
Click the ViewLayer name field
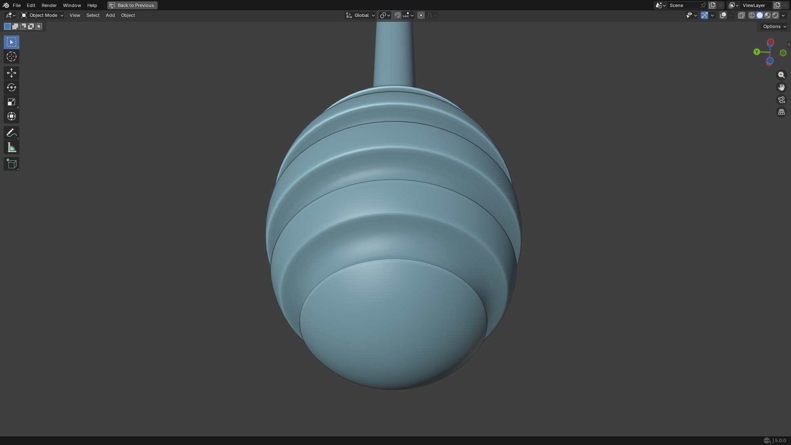pyautogui.click(x=756, y=5)
